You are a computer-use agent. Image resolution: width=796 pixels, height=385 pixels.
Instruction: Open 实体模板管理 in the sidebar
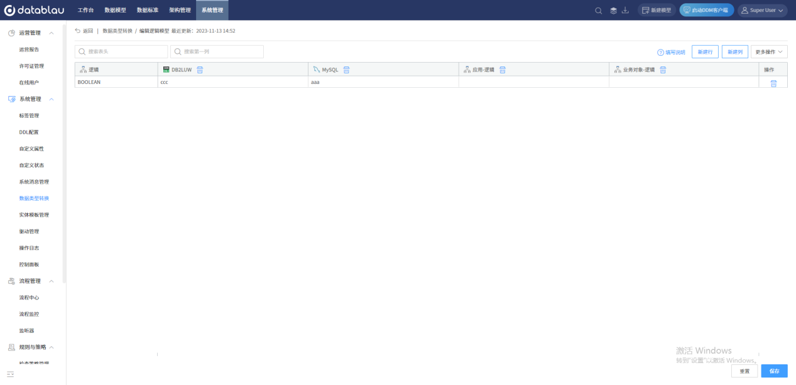pos(34,214)
